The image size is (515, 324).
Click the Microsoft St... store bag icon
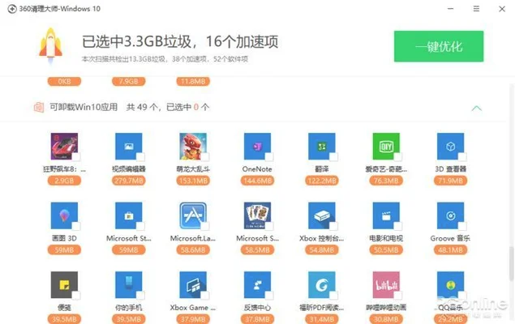[129, 215]
